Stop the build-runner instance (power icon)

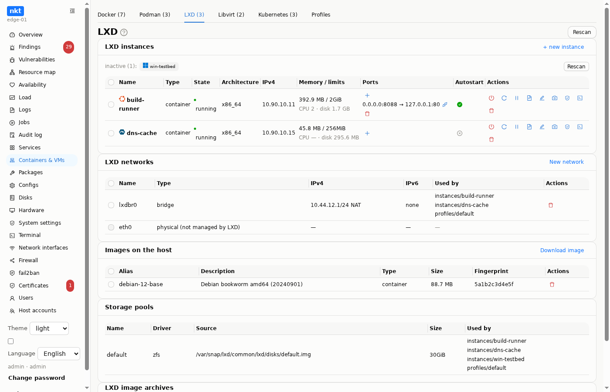[491, 98]
